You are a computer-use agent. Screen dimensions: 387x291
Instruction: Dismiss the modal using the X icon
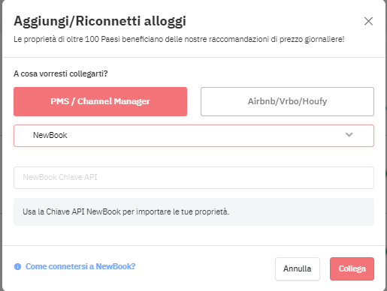click(x=368, y=21)
